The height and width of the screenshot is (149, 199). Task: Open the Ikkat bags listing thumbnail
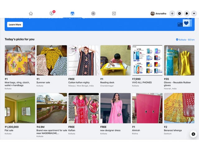tap(20, 60)
